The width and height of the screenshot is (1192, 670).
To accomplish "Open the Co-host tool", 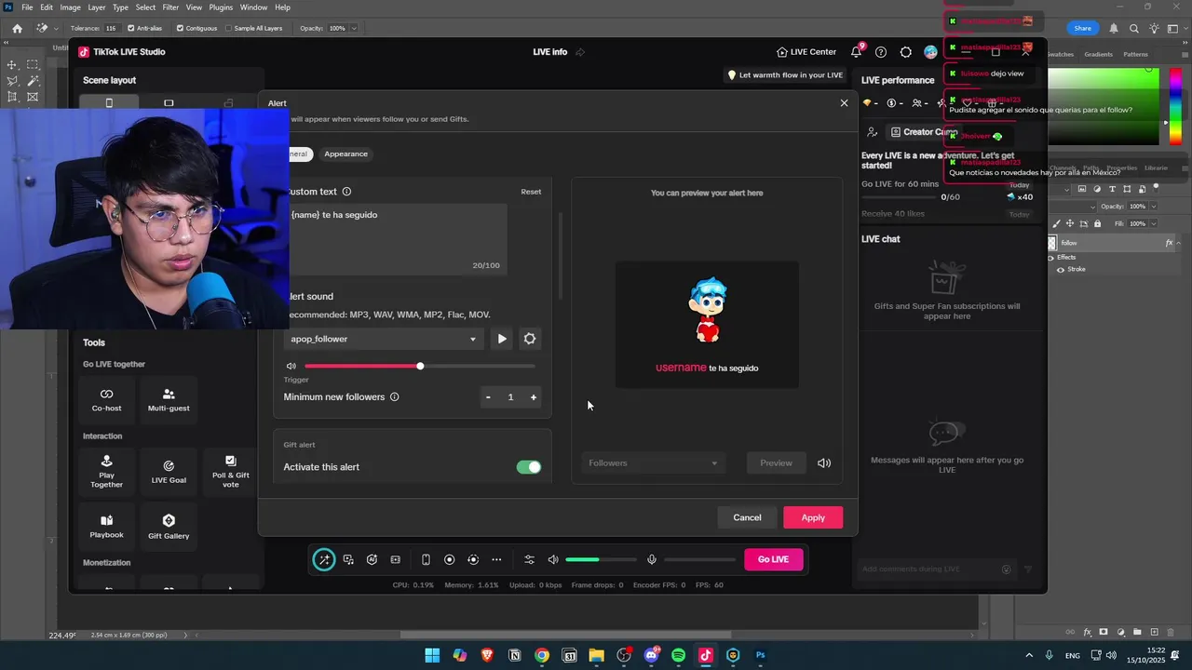I will click(107, 400).
